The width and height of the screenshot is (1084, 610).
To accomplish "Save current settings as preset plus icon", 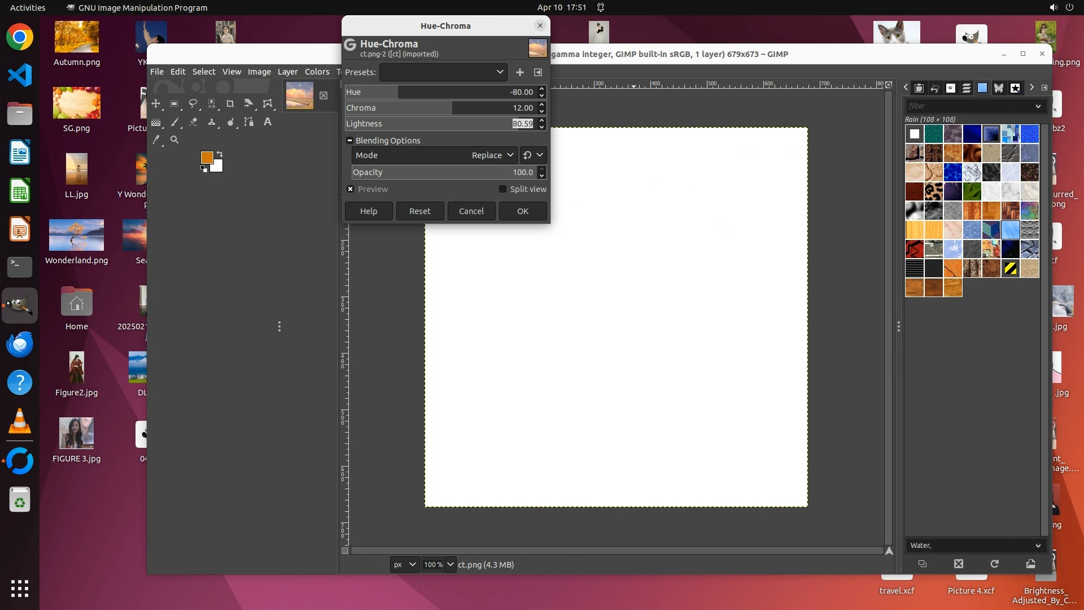I will point(520,72).
